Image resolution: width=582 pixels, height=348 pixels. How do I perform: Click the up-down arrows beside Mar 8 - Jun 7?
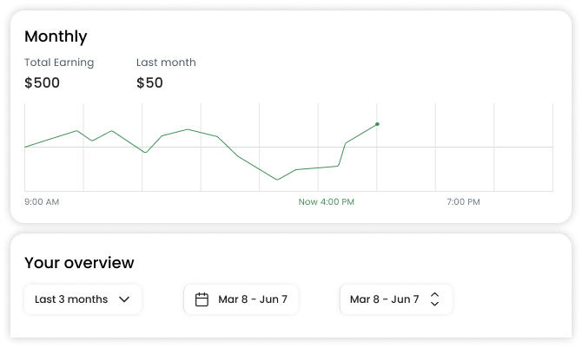434,299
